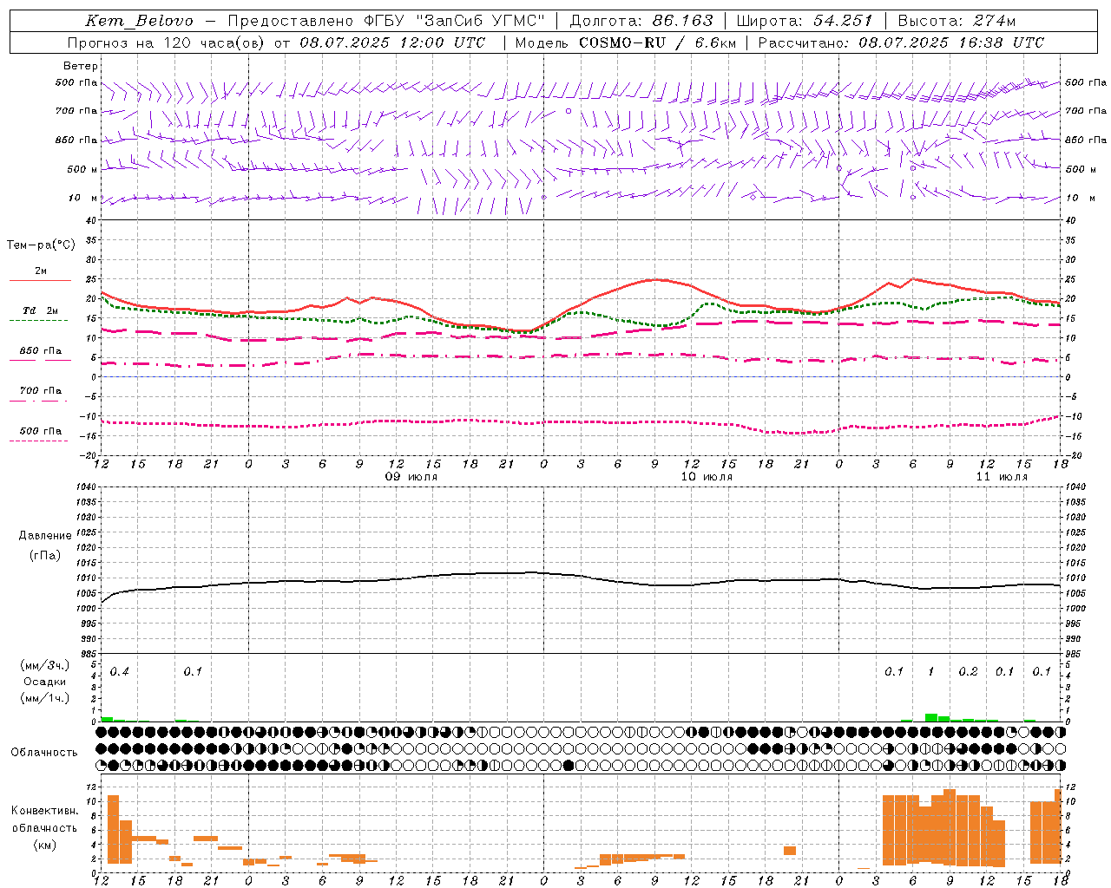1111x888 pixels.
Task: Click the '11 июля' date label
Action: 1002,477
